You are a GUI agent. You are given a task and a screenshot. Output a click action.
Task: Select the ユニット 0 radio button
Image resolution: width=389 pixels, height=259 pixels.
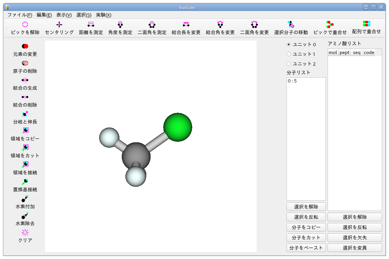point(289,44)
